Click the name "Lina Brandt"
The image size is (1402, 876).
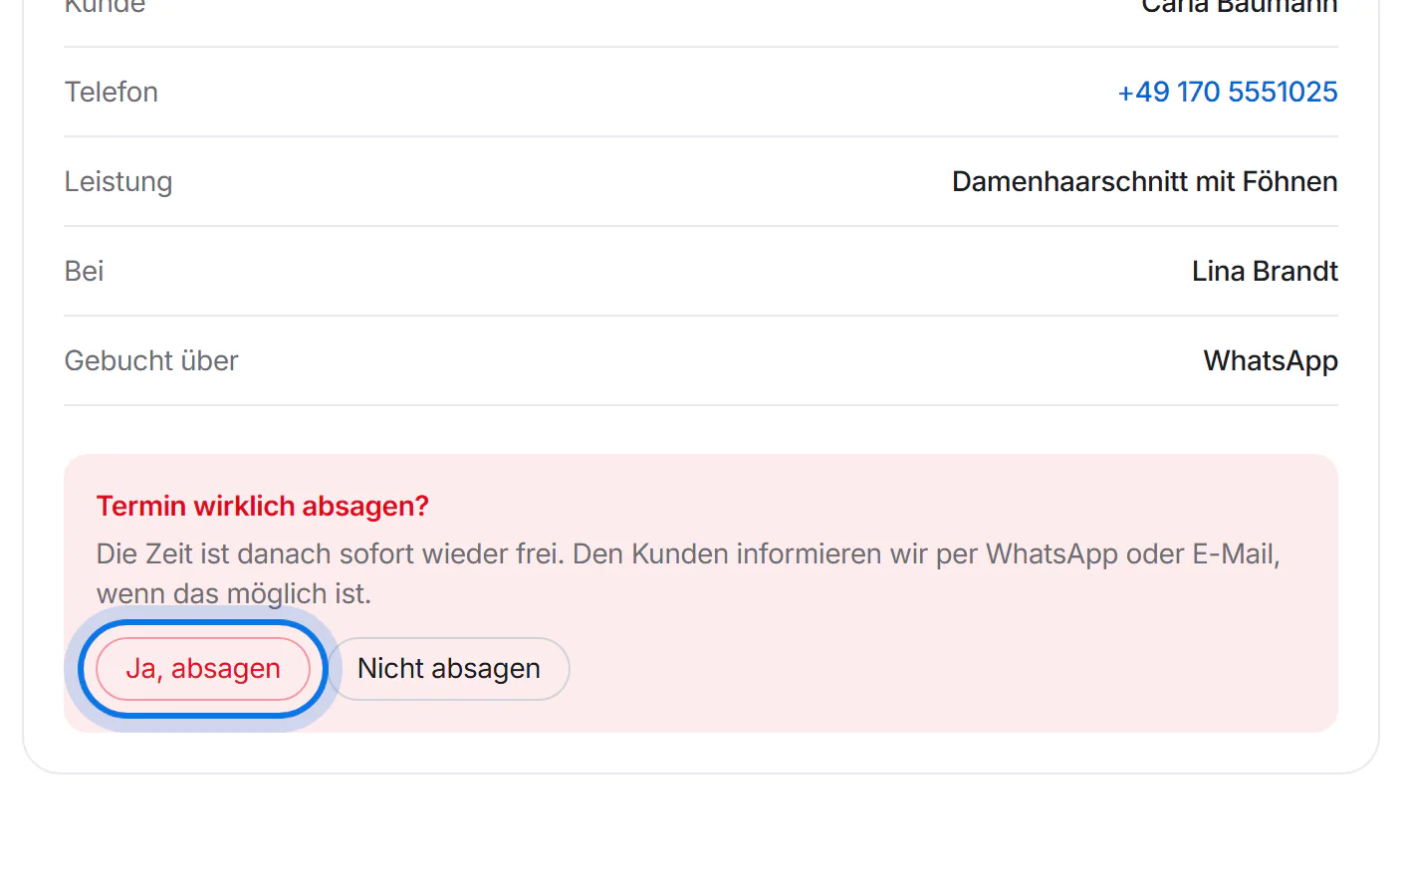point(1265,271)
